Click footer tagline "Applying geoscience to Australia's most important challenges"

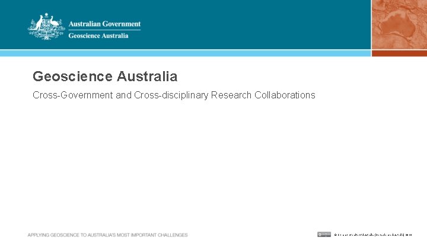pyautogui.click(x=107, y=235)
